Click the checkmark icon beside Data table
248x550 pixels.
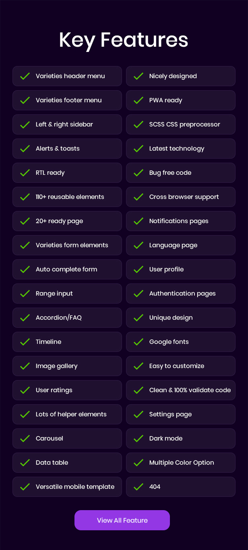tap(25, 463)
